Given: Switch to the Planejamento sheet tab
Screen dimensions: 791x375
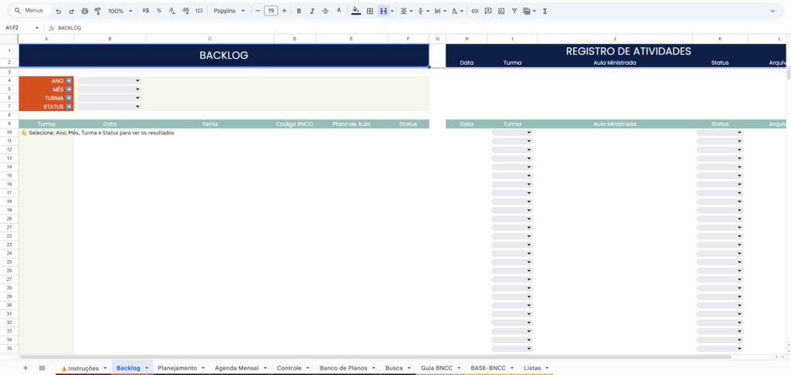Looking at the screenshot, I should (177, 368).
